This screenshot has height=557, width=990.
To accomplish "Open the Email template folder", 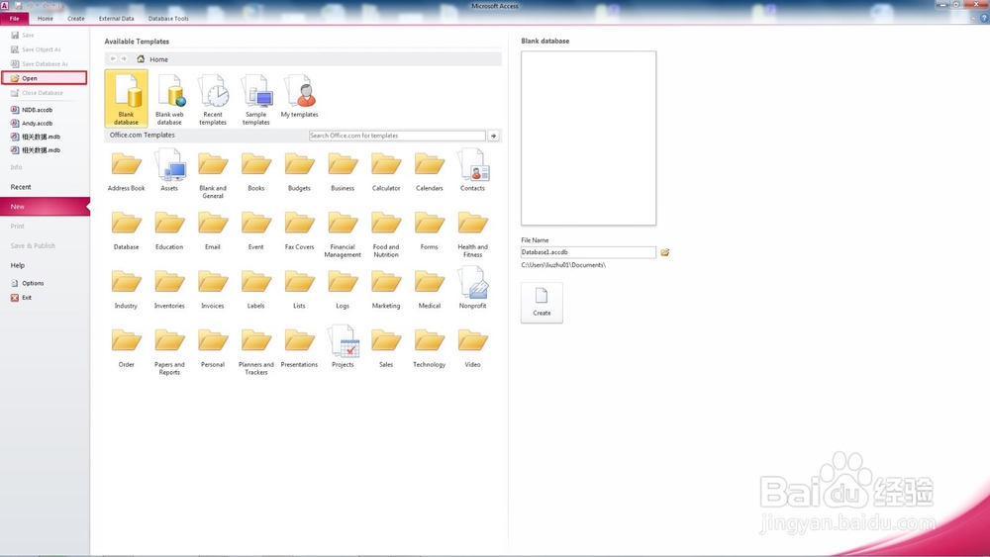I will coord(213,230).
